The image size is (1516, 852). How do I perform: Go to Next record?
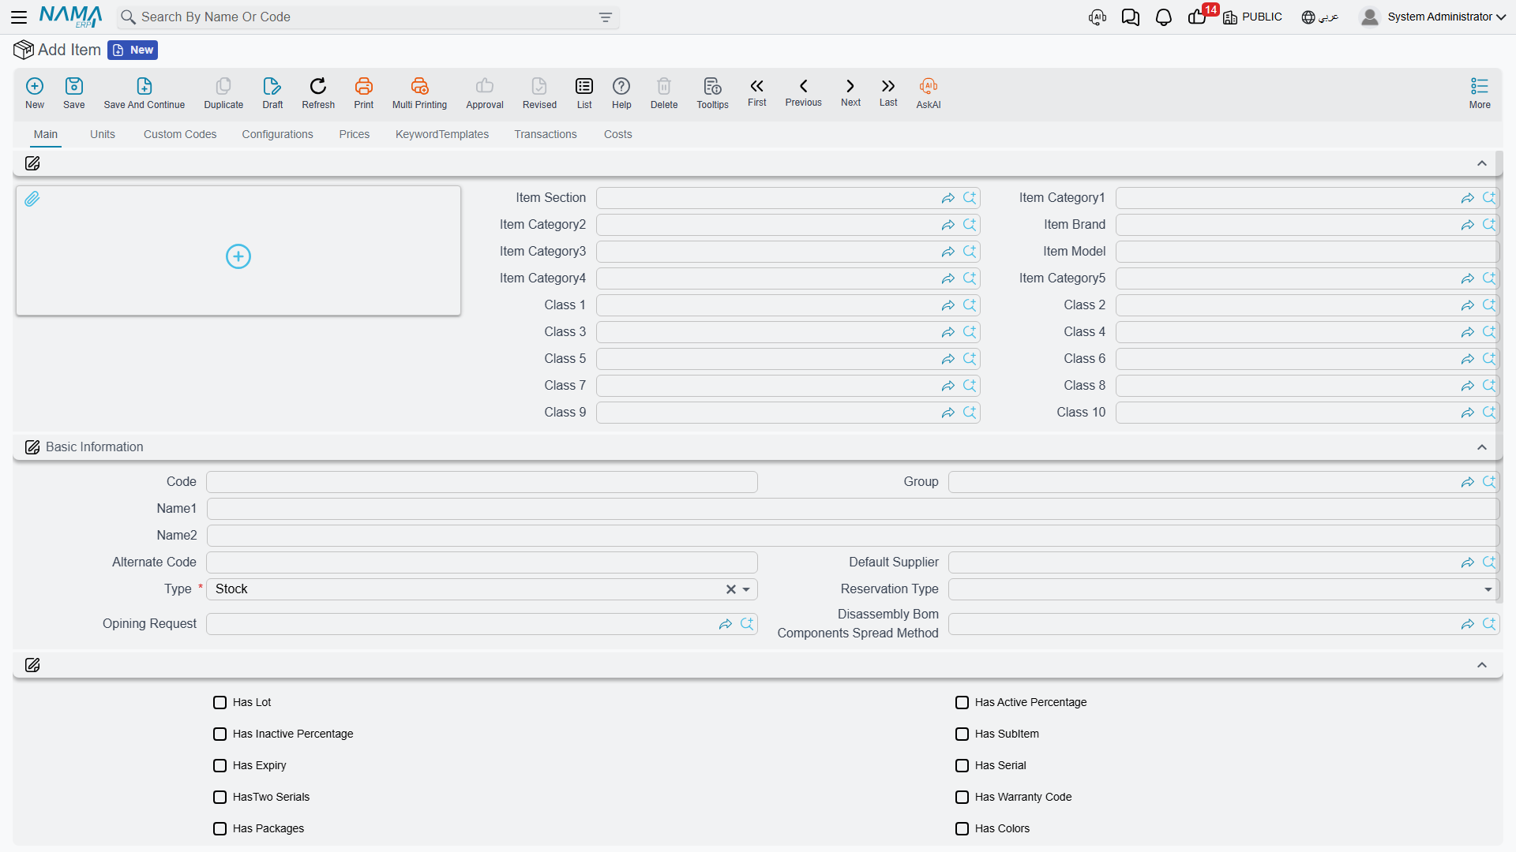pos(850,92)
